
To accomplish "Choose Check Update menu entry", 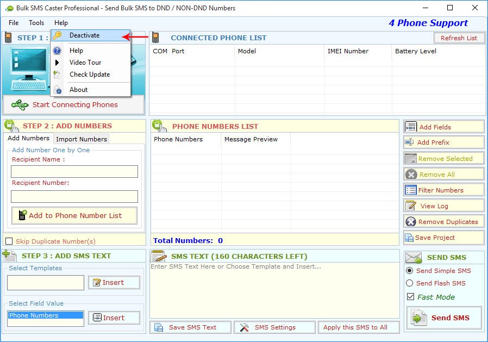I will pos(90,74).
